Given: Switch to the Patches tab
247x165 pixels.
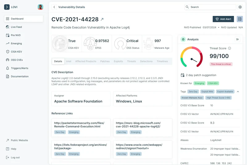Looking at the screenshot, I should pyautogui.click(x=105, y=61).
